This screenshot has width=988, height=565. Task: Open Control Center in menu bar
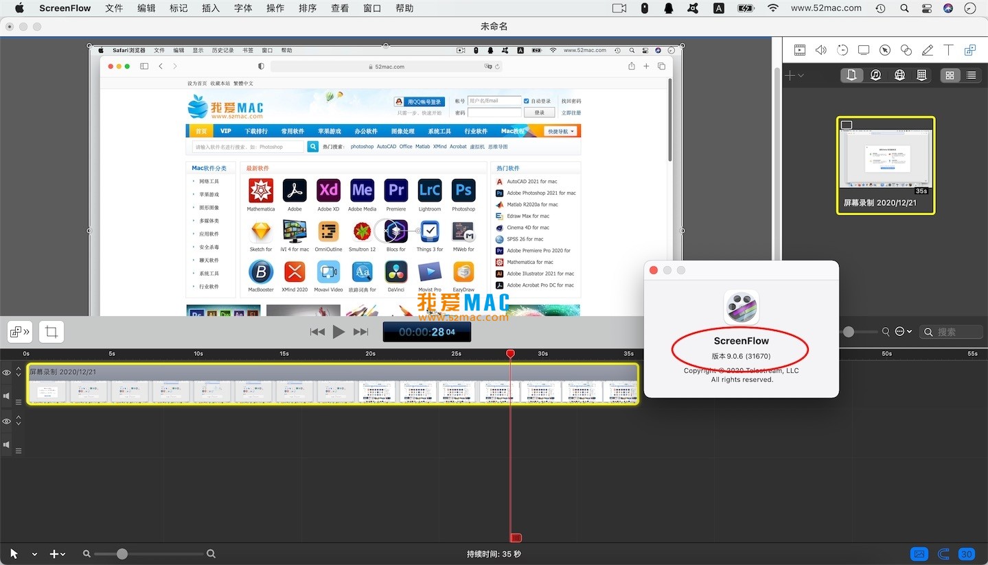coord(926,8)
